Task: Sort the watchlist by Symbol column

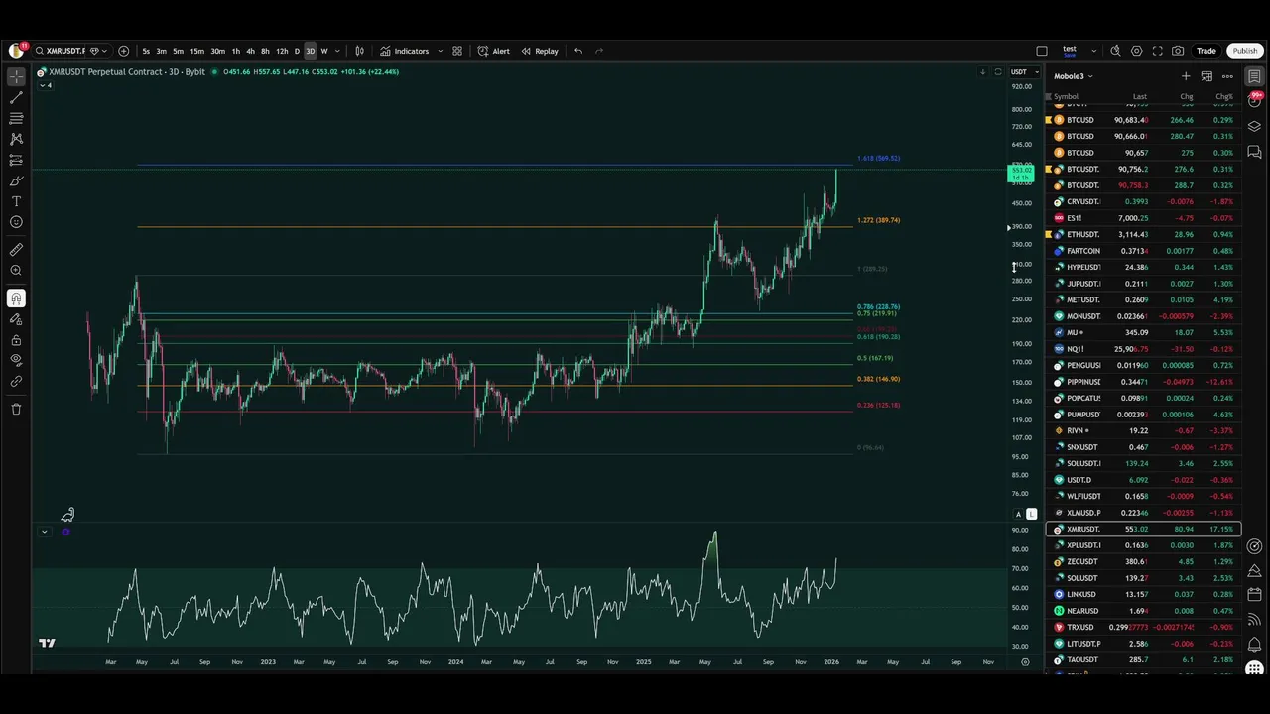Action: coord(1066,97)
